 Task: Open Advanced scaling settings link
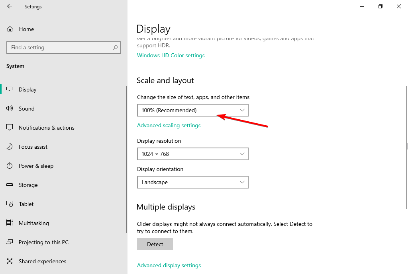point(169,125)
